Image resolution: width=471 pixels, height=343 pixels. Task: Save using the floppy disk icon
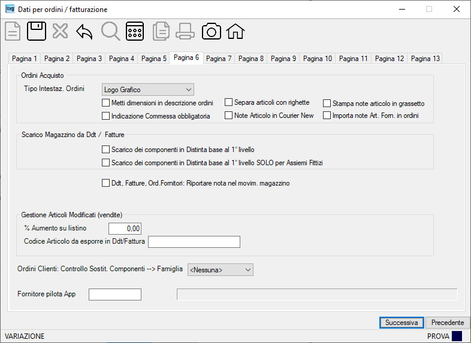(x=37, y=31)
